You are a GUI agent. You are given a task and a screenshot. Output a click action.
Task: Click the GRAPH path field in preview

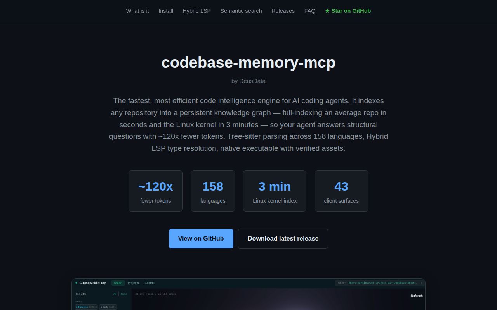[380, 283]
